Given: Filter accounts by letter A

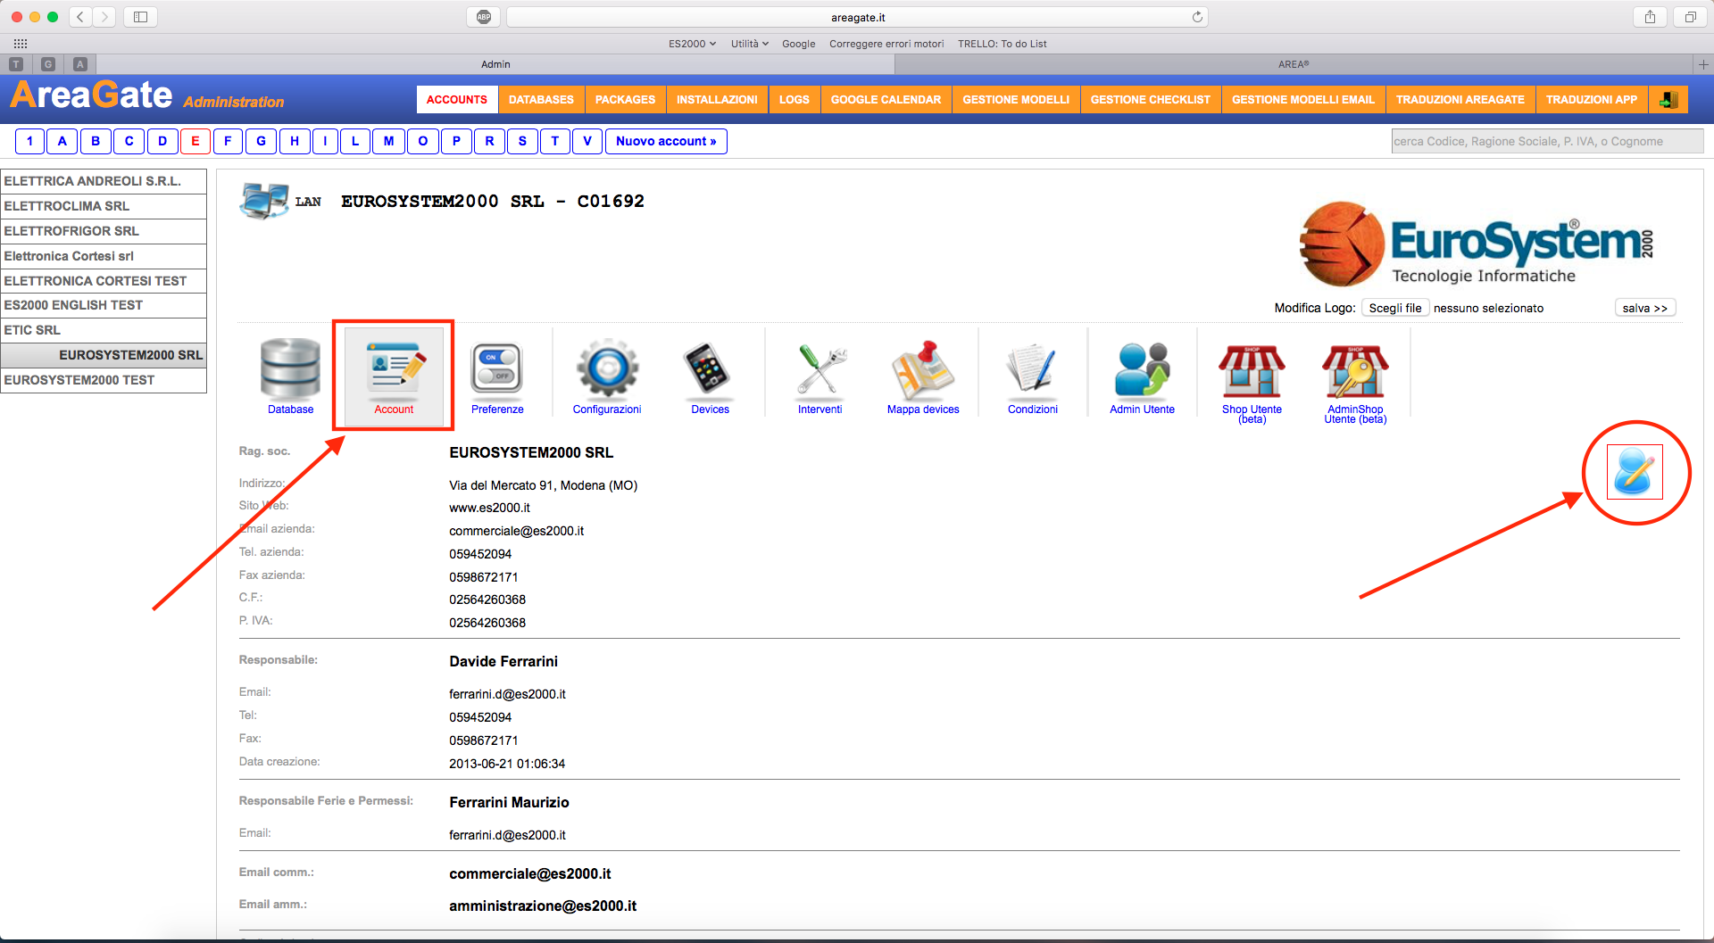Looking at the screenshot, I should coord(62,141).
